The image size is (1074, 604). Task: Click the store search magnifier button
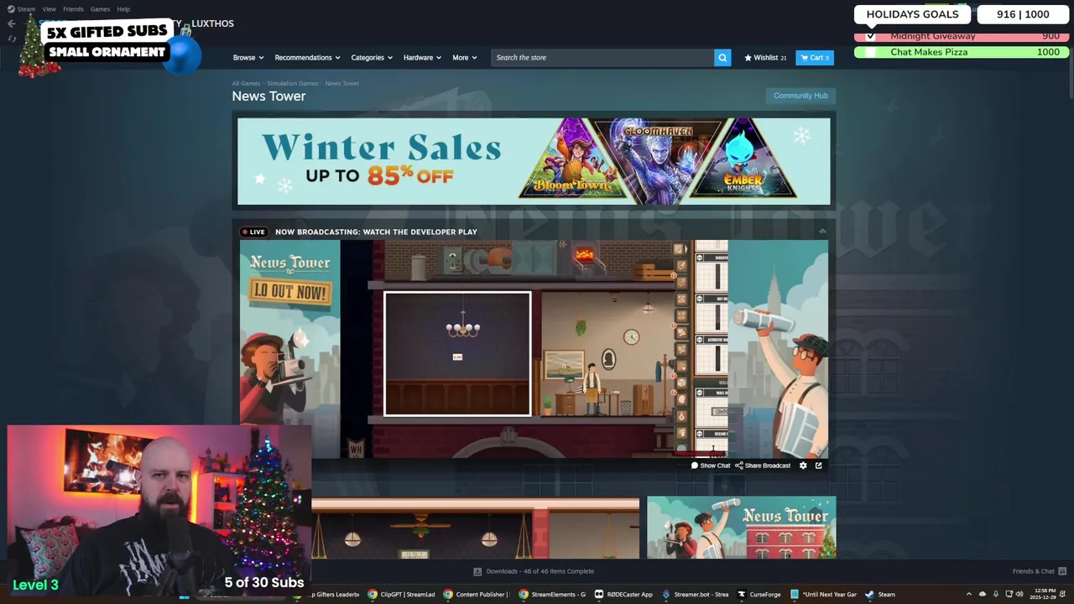(722, 58)
